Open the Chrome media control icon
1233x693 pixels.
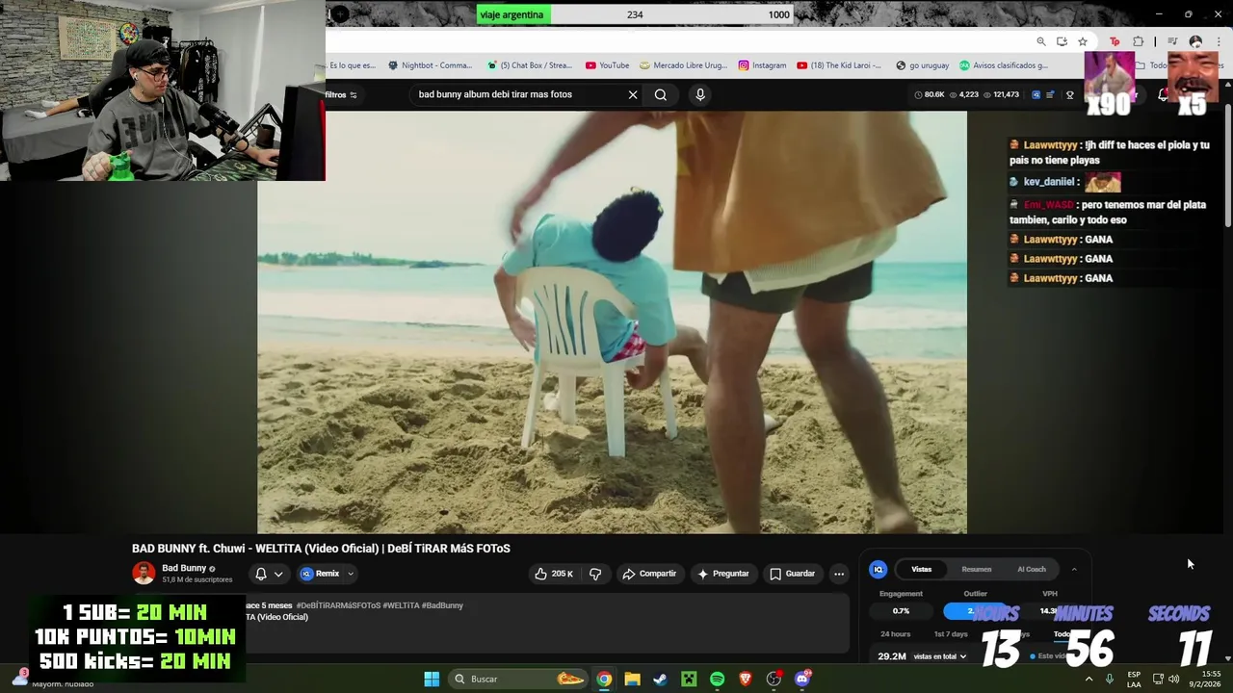(x=1172, y=41)
